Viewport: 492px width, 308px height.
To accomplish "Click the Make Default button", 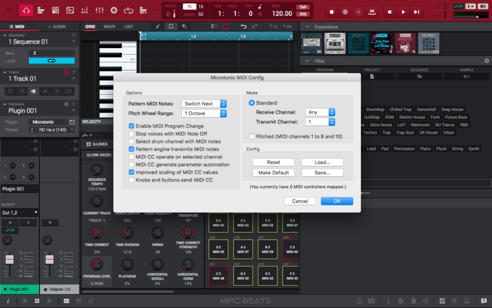I will click(x=274, y=172).
